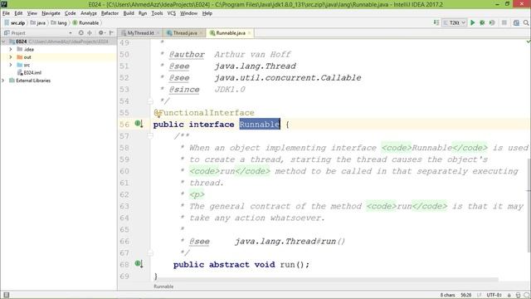Start debugging with the bug icon

[x=482, y=22]
